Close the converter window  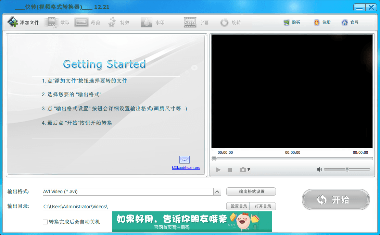click(x=371, y=8)
